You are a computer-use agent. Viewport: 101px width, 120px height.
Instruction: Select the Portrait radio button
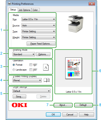coord(14,65)
